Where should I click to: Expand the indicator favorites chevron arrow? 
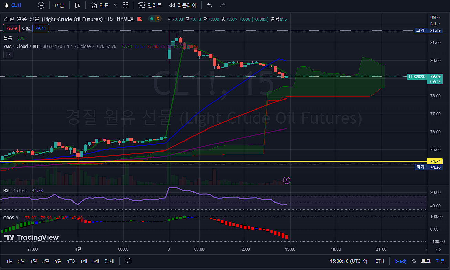coord(115,5)
